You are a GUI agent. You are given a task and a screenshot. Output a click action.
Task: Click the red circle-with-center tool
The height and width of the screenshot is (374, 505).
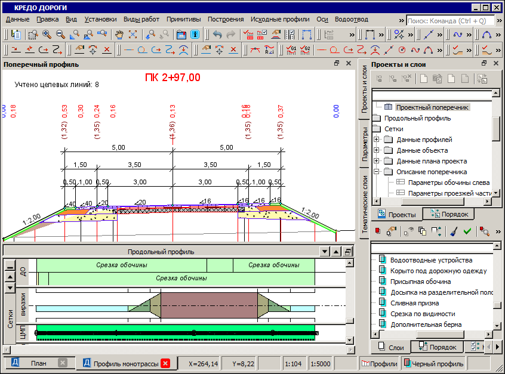click(402, 50)
